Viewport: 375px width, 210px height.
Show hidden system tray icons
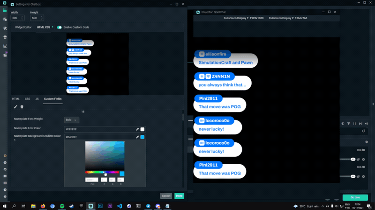pyautogui.click(x=322, y=206)
